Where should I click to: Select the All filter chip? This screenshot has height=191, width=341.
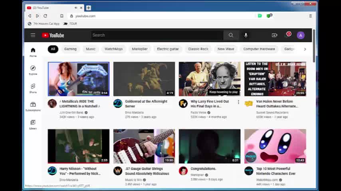(x=53, y=49)
